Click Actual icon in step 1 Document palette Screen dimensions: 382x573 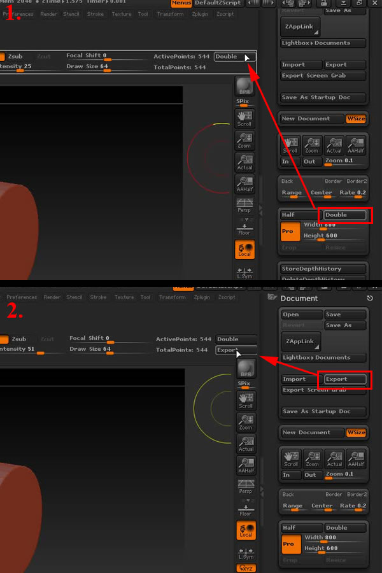(334, 145)
